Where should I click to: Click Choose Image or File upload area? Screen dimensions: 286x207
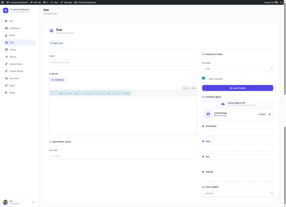(238, 104)
